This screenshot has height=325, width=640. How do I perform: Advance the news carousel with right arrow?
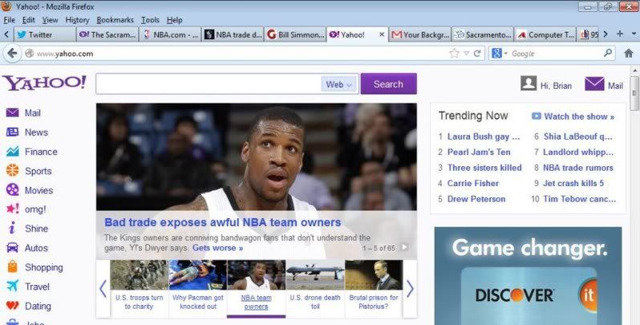pyautogui.click(x=410, y=289)
